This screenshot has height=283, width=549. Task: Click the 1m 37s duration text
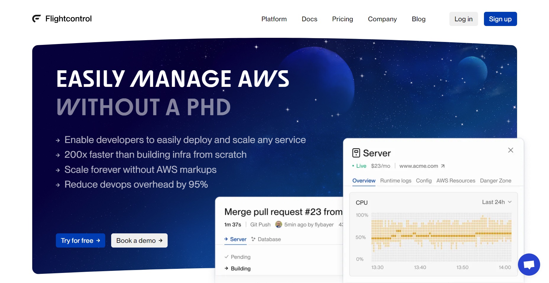(233, 225)
